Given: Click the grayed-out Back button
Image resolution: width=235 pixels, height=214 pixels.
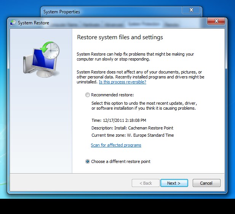Looking at the screenshot, I should pos(145,183).
